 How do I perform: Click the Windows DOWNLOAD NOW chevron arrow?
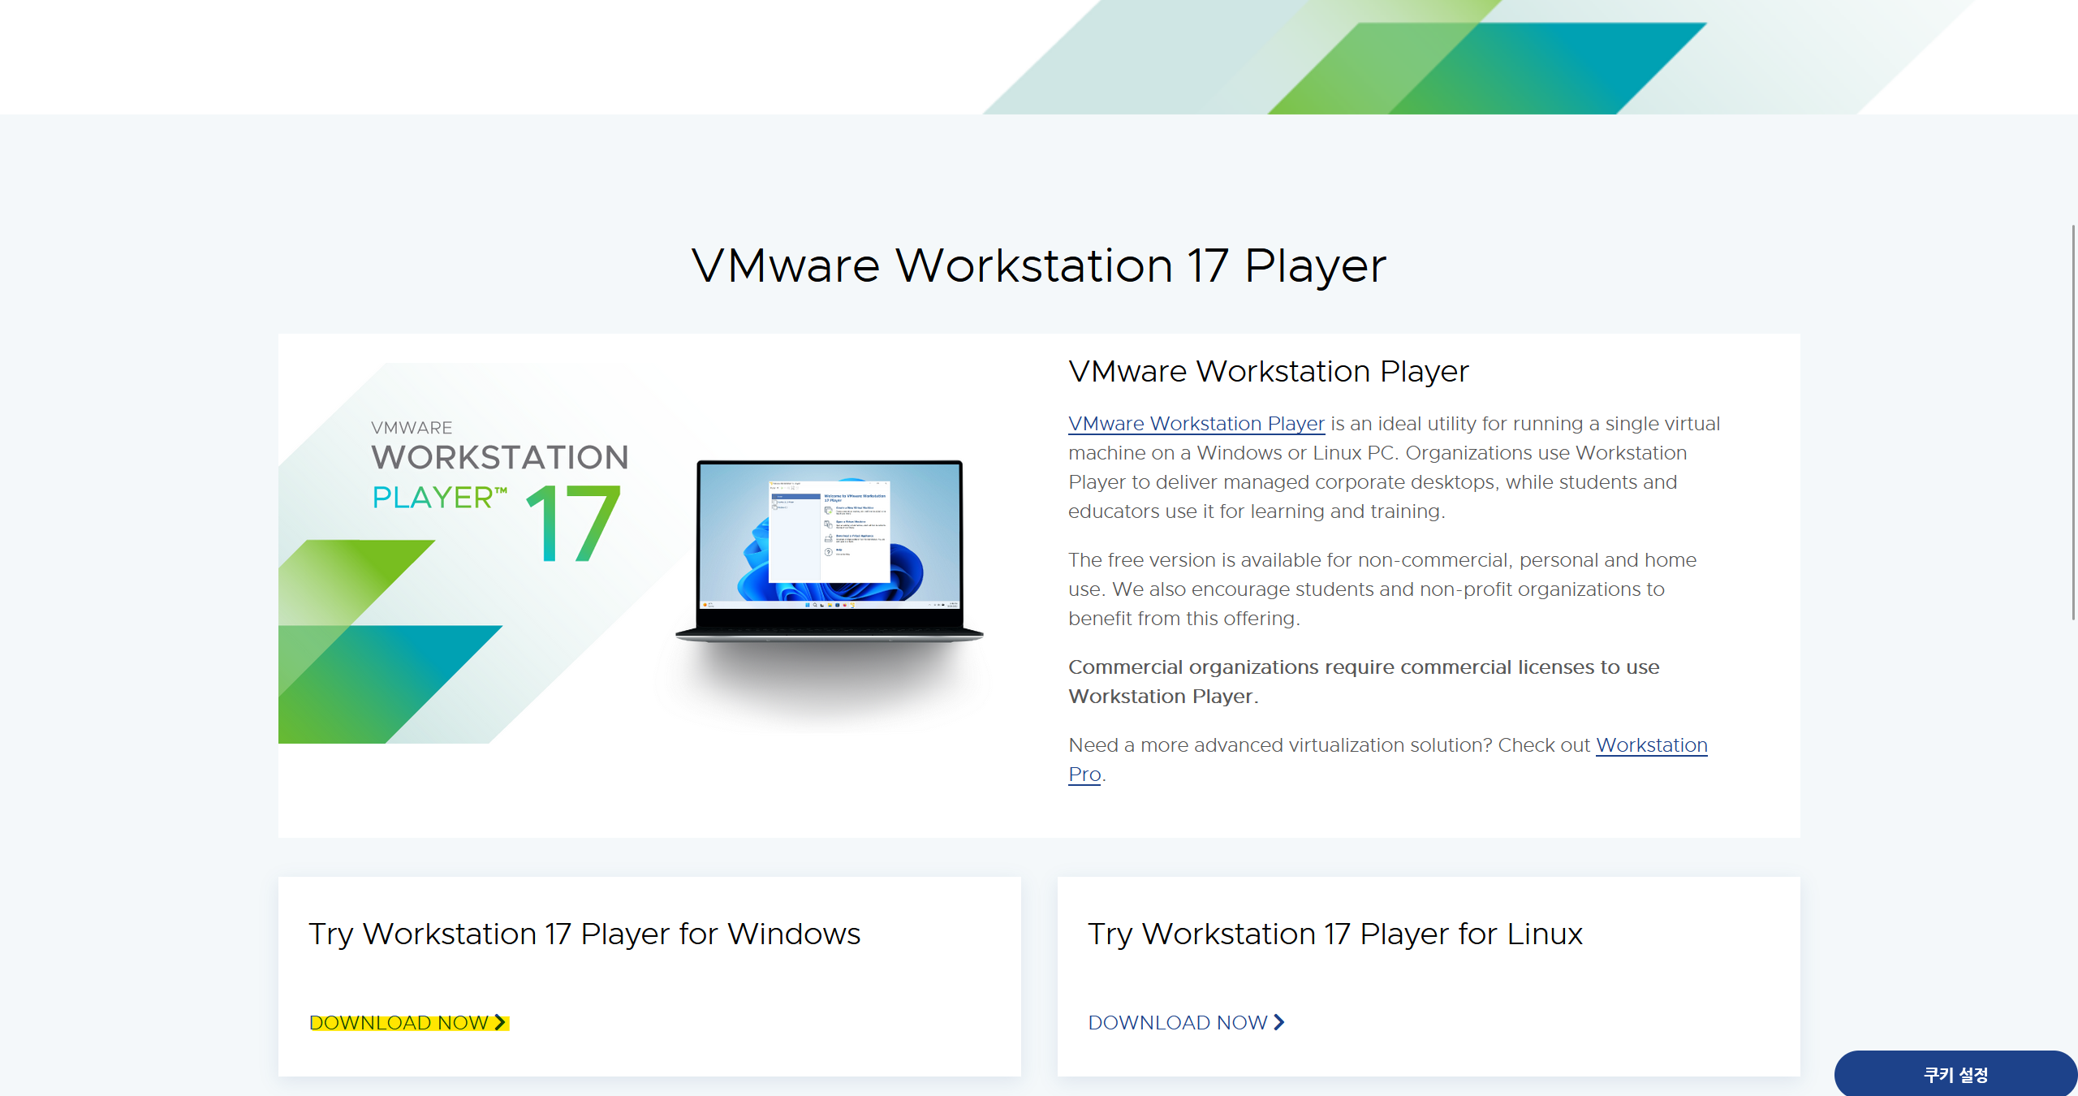(500, 1022)
